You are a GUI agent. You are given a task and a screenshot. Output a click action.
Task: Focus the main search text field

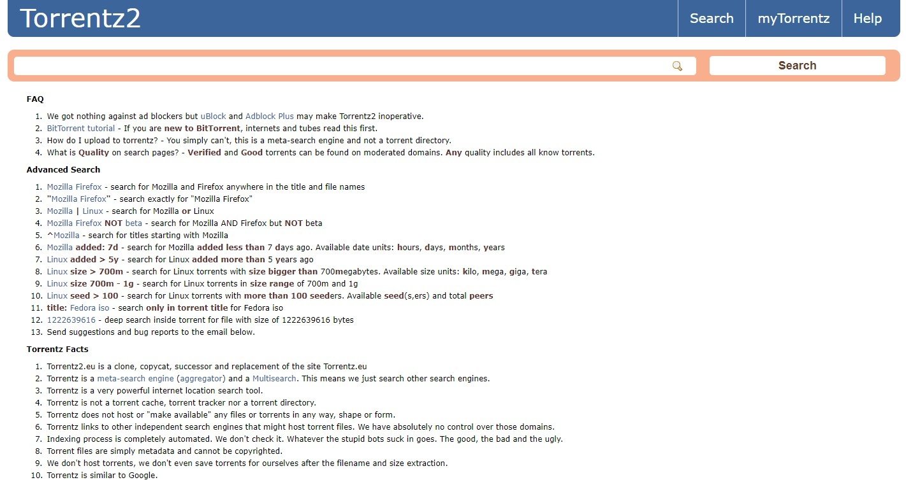(x=354, y=66)
